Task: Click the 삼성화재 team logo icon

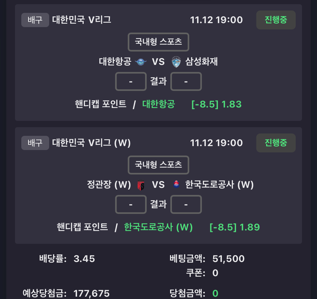Action: (176, 62)
